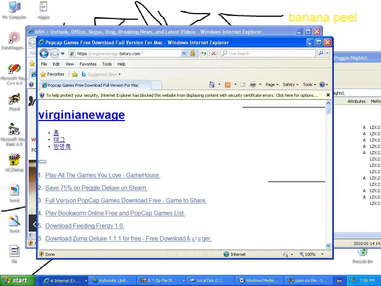Open Suggested Sites dropdown
Viewport: 381px width, 286px height.
101,74
